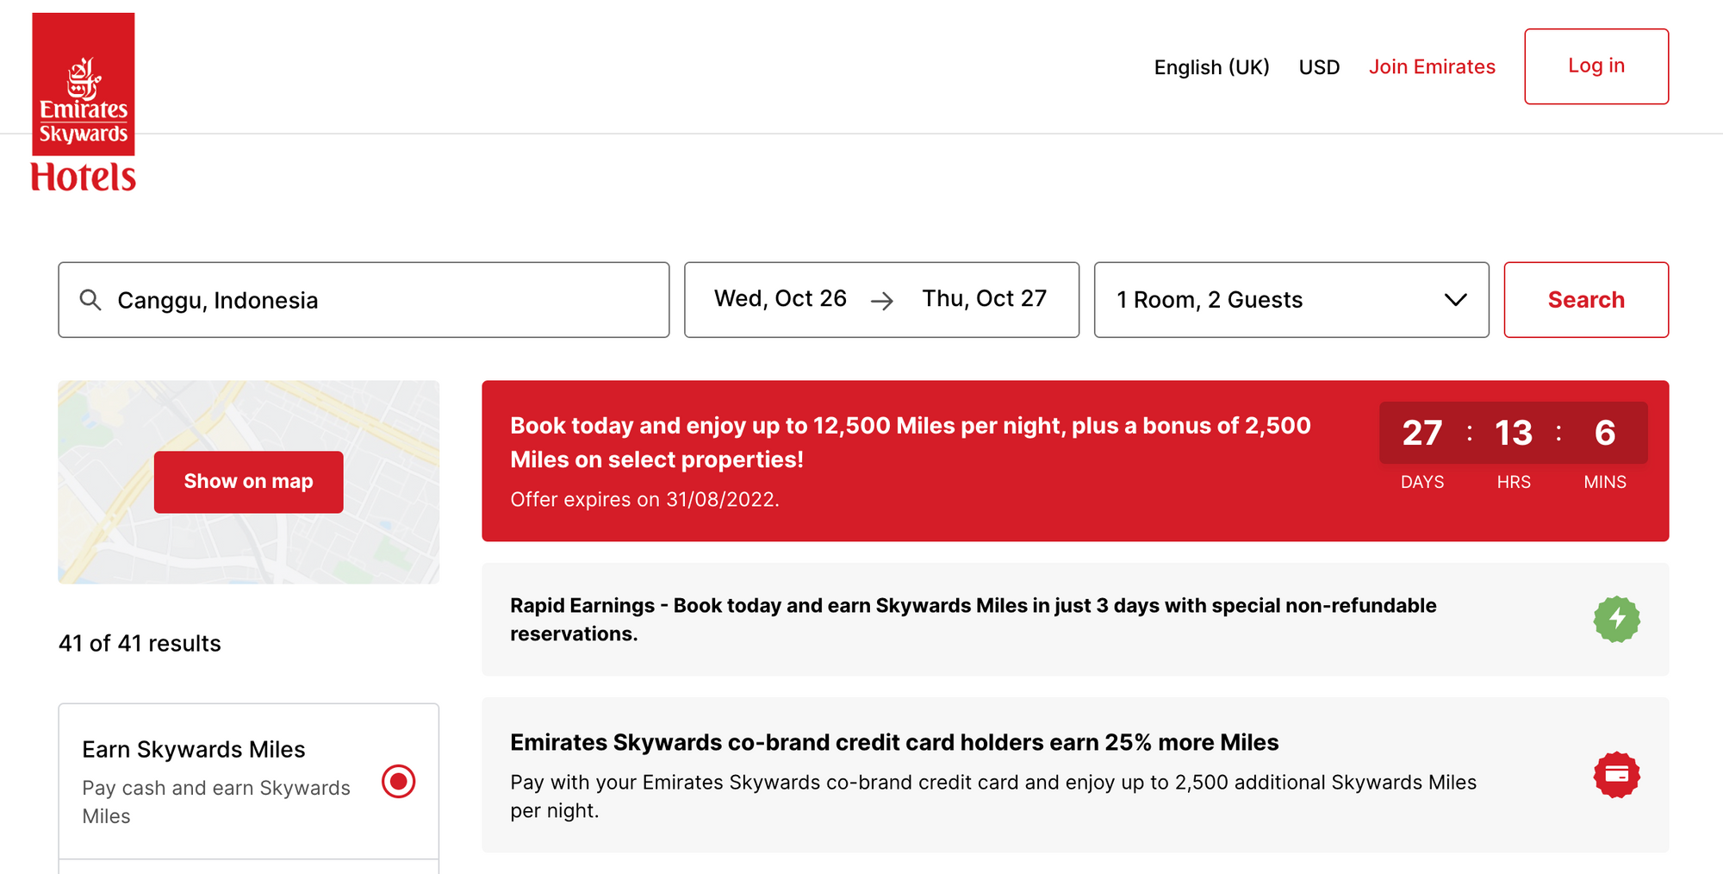This screenshot has width=1723, height=874.
Task: Click the green lightning Rapid Earnings badge
Action: coord(1616,619)
